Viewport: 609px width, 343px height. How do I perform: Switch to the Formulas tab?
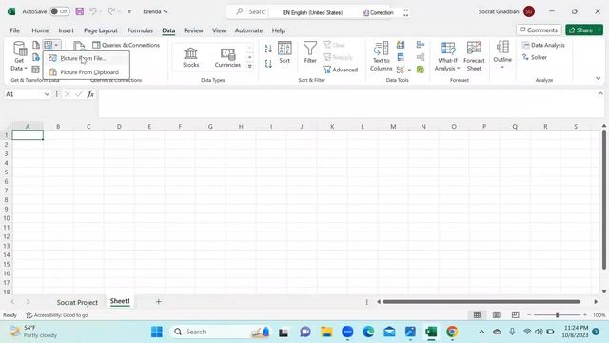point(140,30)
